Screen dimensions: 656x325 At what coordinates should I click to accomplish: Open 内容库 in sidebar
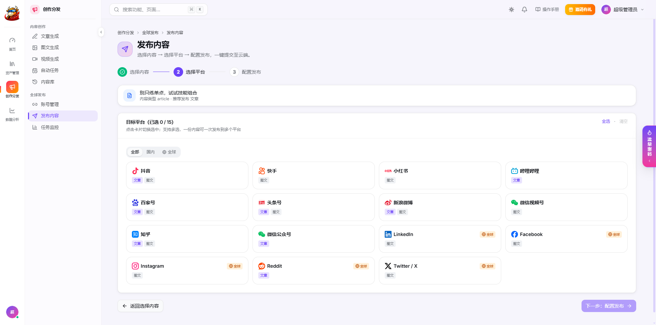[x=63, y=82]
